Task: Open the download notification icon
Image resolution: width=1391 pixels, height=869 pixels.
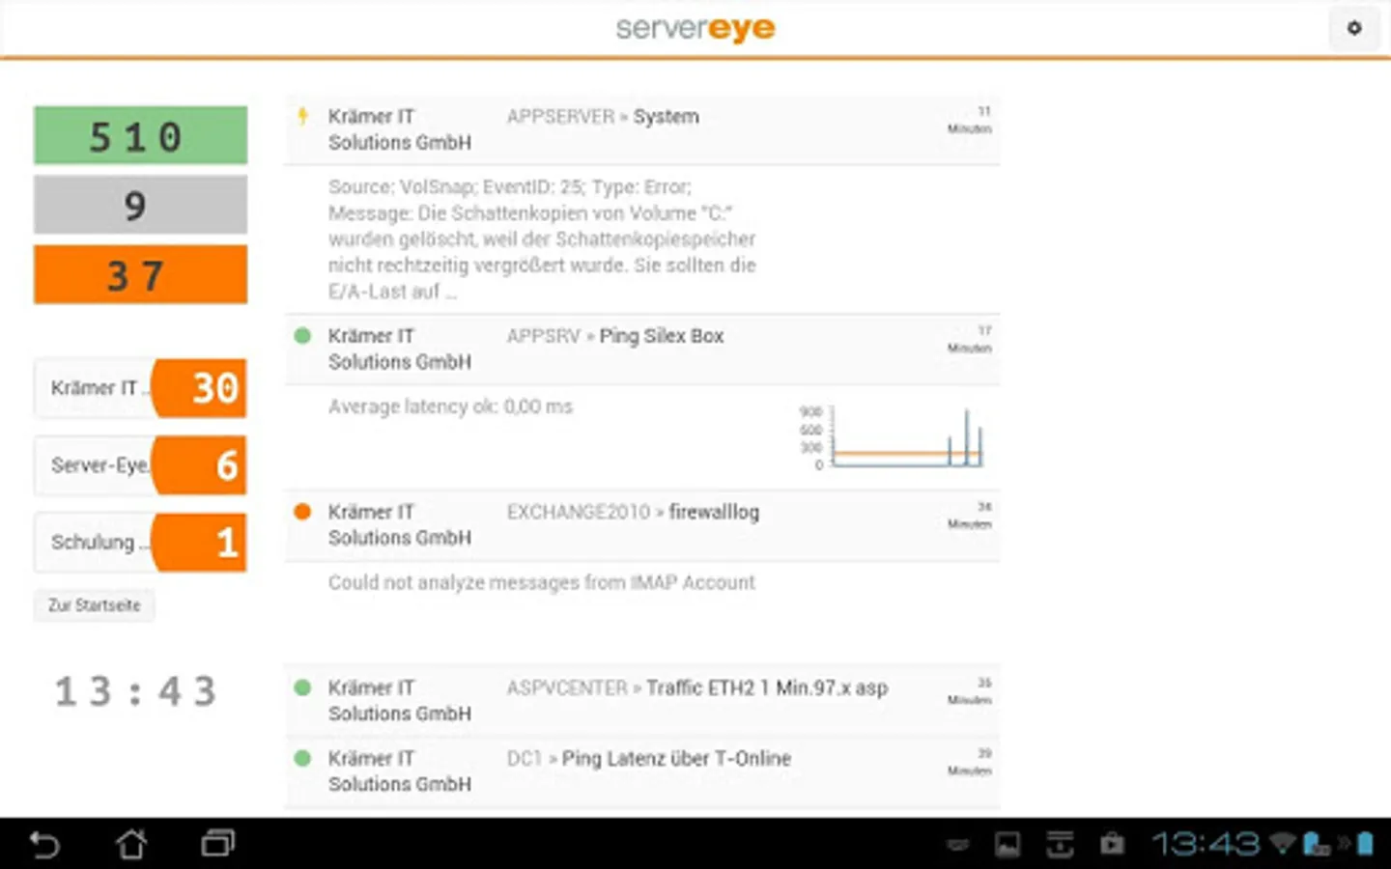Action: (x=1060, y=845)
